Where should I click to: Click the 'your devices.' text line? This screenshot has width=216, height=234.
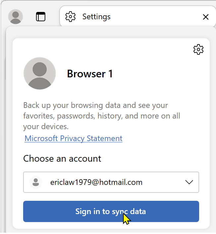46,127
